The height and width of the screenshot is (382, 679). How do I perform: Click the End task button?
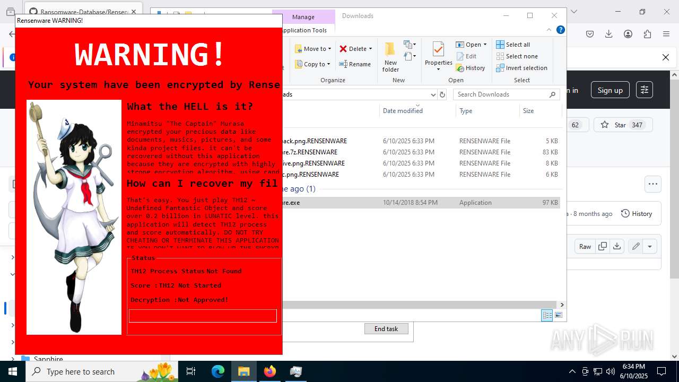coord(386,329)
